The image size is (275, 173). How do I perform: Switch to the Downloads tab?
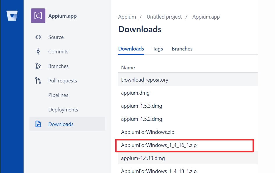[x=131, y=49]
